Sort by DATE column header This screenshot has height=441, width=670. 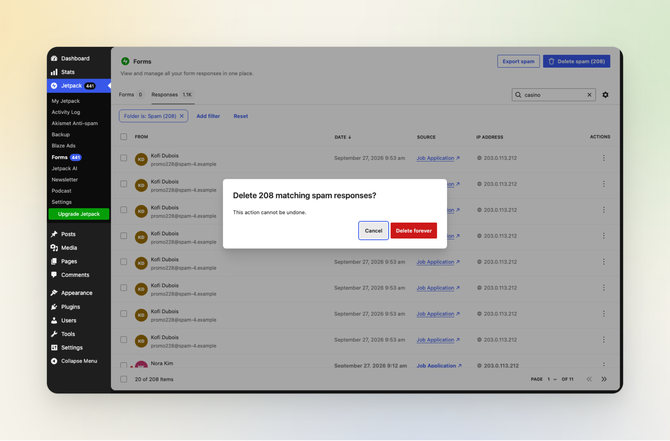click(x=343, y=137)
